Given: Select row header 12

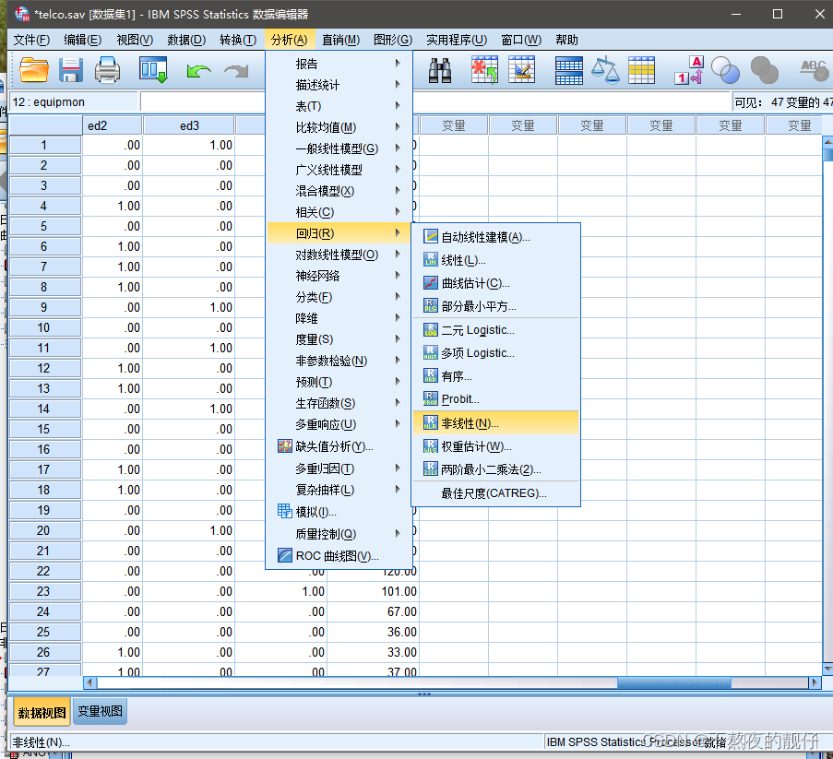Looking at the screenshot, I should 44,368.
